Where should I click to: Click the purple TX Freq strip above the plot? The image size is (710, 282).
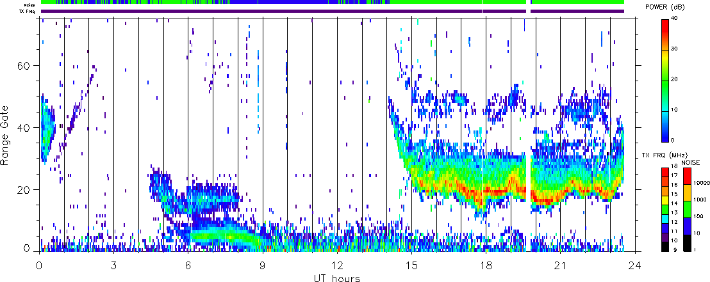pyautogui.click(x=333, y=12)
